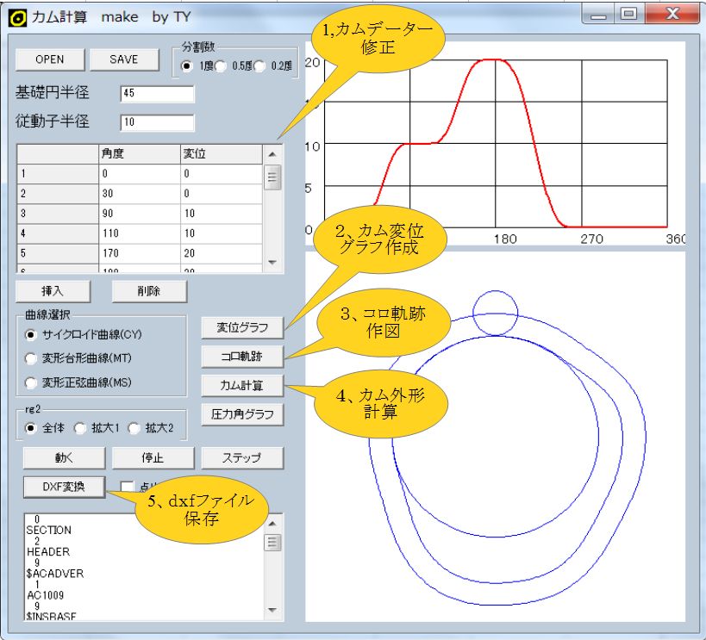Screen dimensions: 706x640
Task: Select the 1度 division radio button
Action: (x=186, y=66)
